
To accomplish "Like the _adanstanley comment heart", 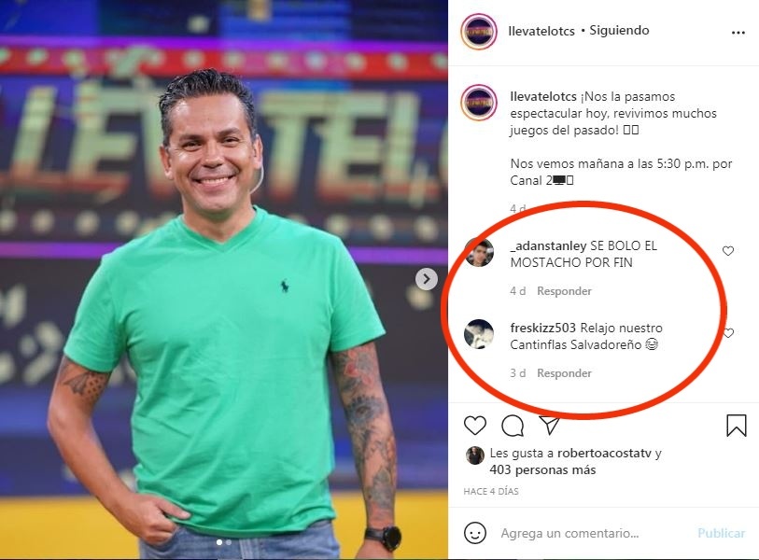I will tap(728, 251).
